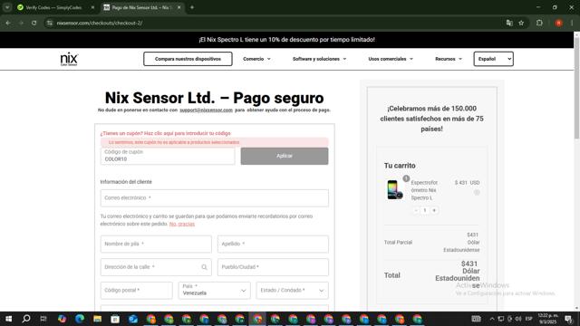
Task: Go back with the browser back arrow
Action: pos(8,23)
